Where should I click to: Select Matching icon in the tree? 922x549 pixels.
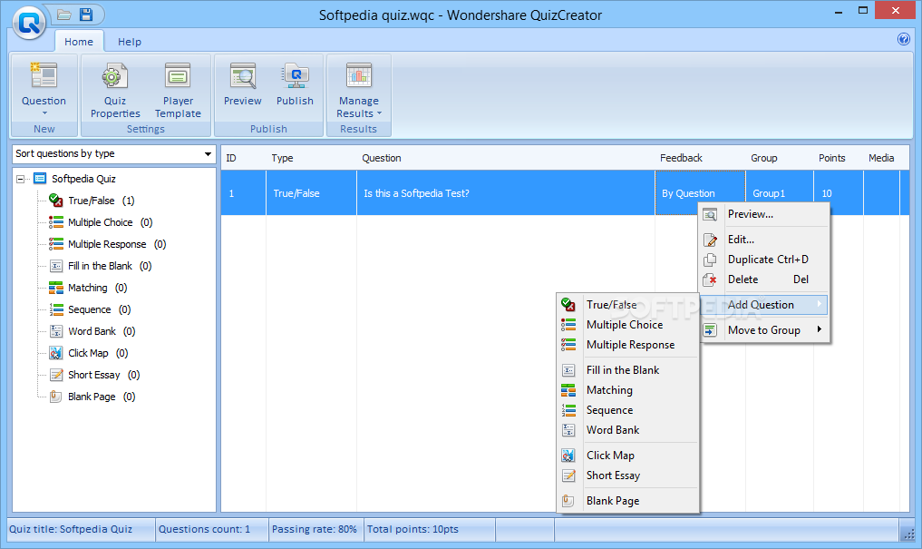point(56,288)
